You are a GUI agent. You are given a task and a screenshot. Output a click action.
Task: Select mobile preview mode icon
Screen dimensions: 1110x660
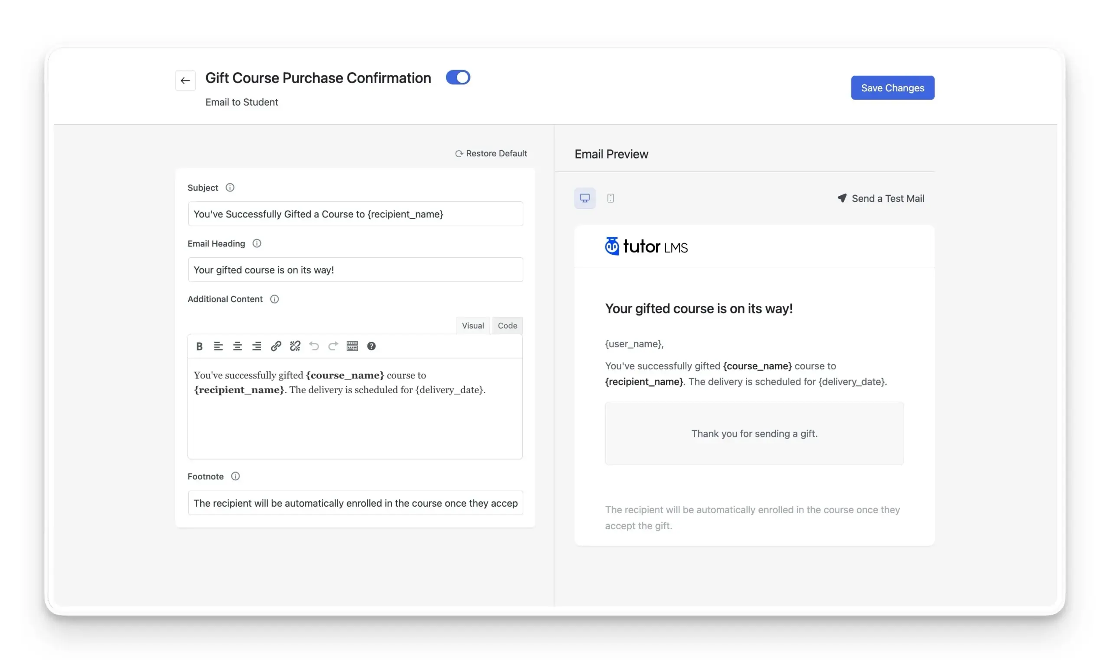[610, 198]
